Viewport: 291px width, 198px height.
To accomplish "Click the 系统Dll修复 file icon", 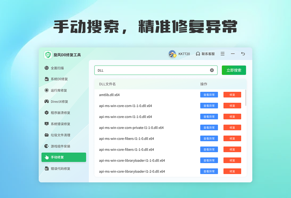I will pyautogui.click(x=47, y=79).
